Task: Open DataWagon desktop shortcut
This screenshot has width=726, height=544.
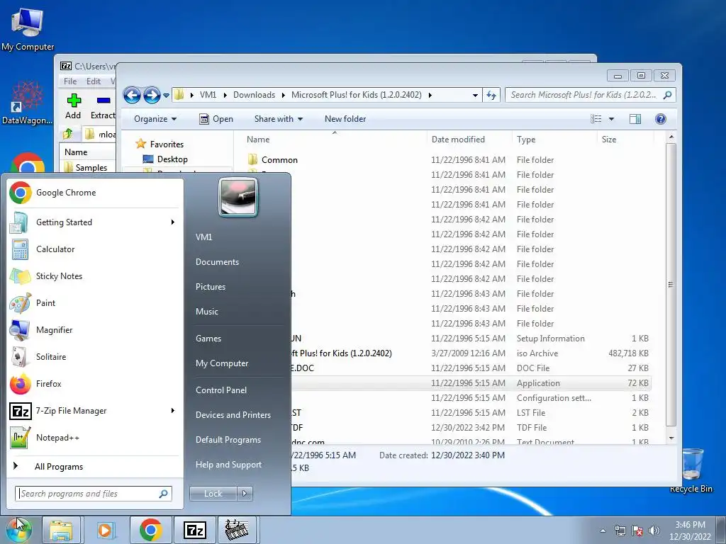Action: (28, 103)
